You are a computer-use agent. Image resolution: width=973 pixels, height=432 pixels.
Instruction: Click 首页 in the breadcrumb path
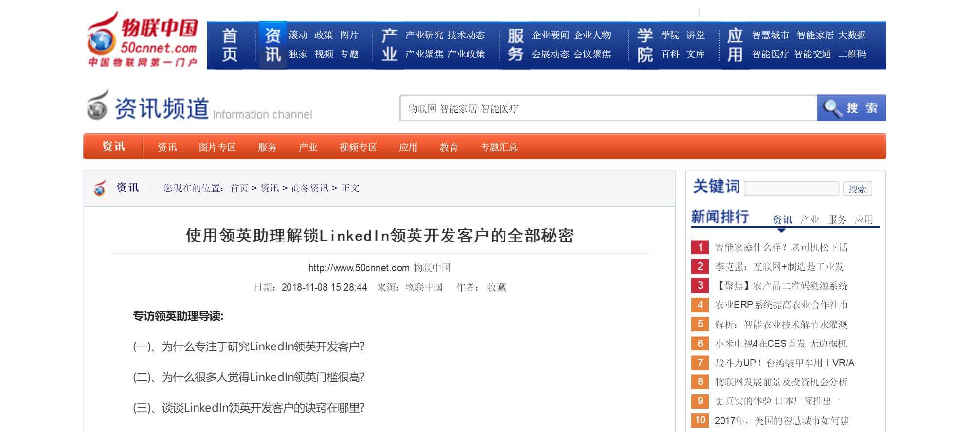point(239,188)
